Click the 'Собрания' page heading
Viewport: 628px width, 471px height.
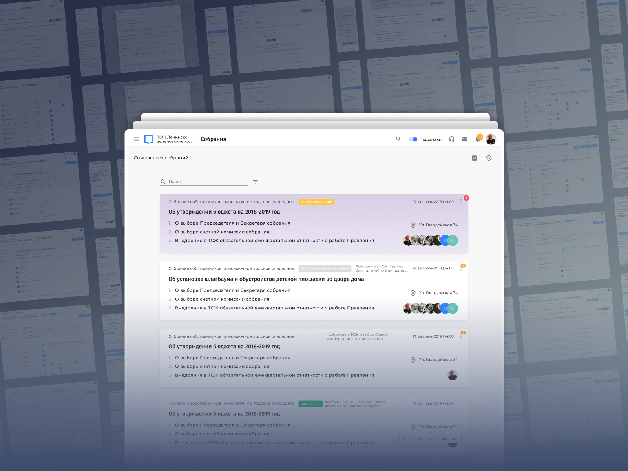point(213,139)
